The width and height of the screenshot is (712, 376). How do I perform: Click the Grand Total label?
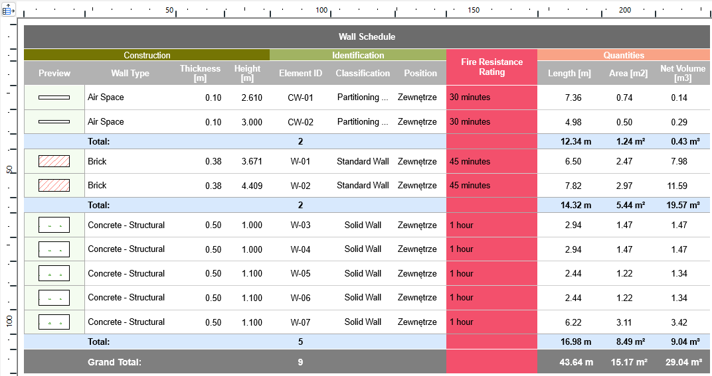point(114,362)
